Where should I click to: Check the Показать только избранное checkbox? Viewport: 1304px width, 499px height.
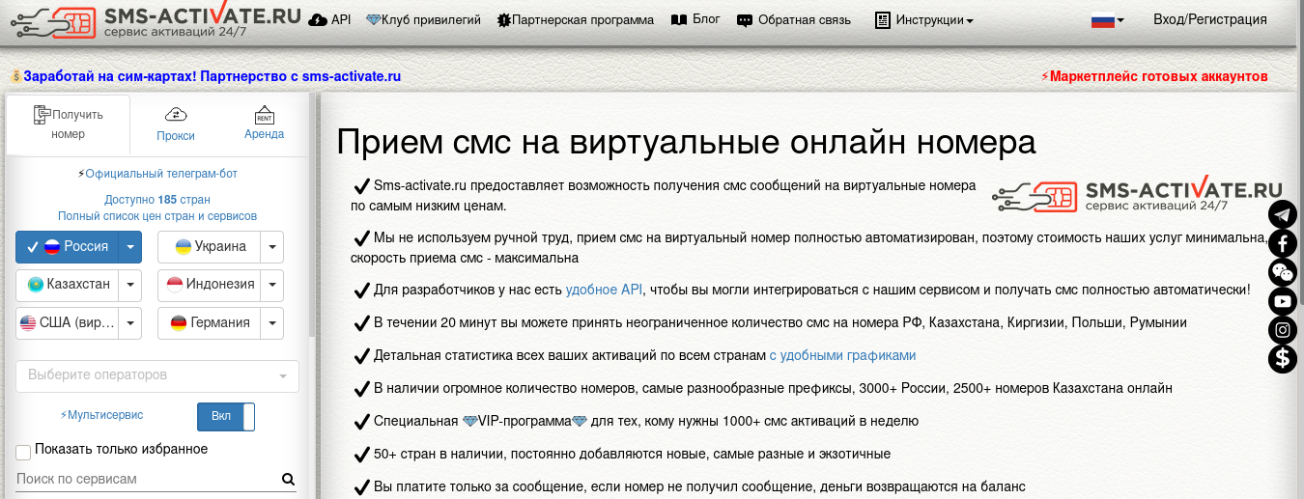pyautogui.click(x=23, y=452)
